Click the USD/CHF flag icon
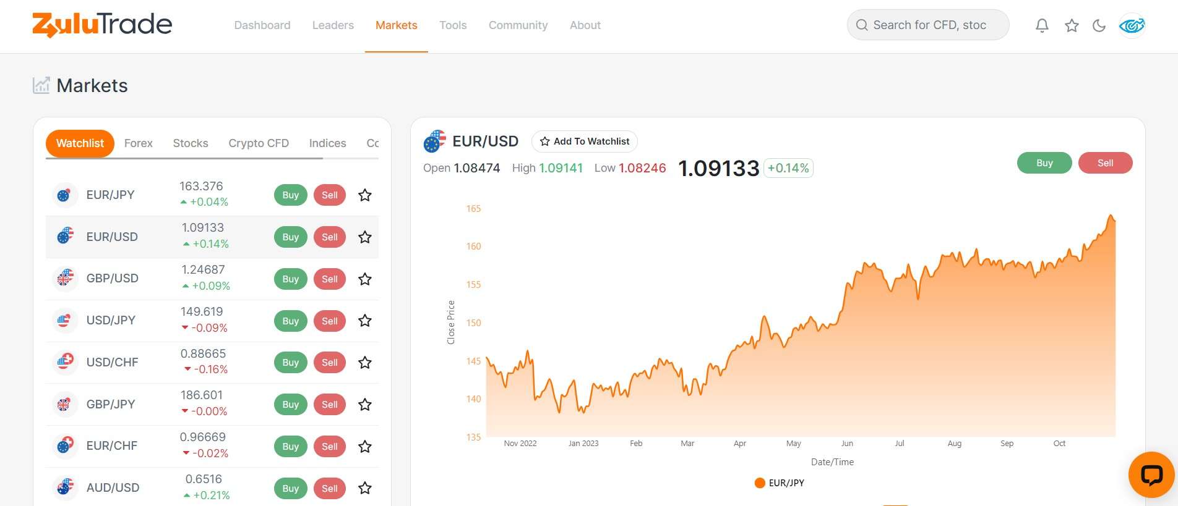Viewport: 1178px width, 506px height. 65,362
